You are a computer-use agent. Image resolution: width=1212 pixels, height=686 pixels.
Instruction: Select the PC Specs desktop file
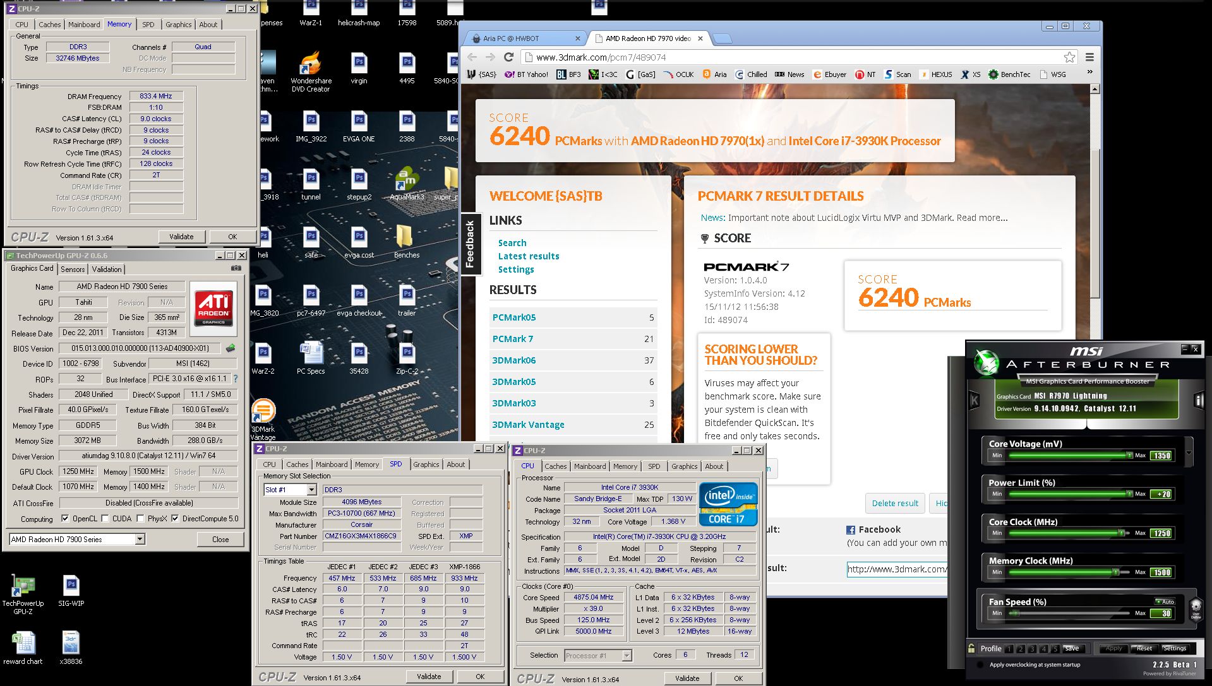click(x=311, y=358)
